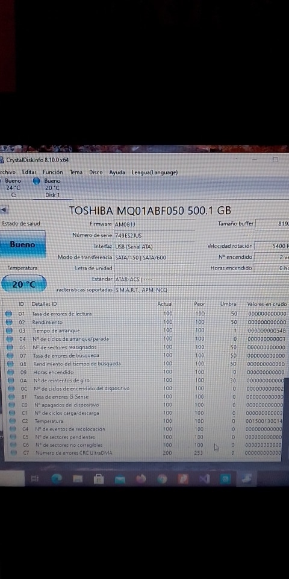Click the status icon for row C7 errores CRC UltraDMA
This screenshot has height=579, width=289.
(x=14, y=453)
